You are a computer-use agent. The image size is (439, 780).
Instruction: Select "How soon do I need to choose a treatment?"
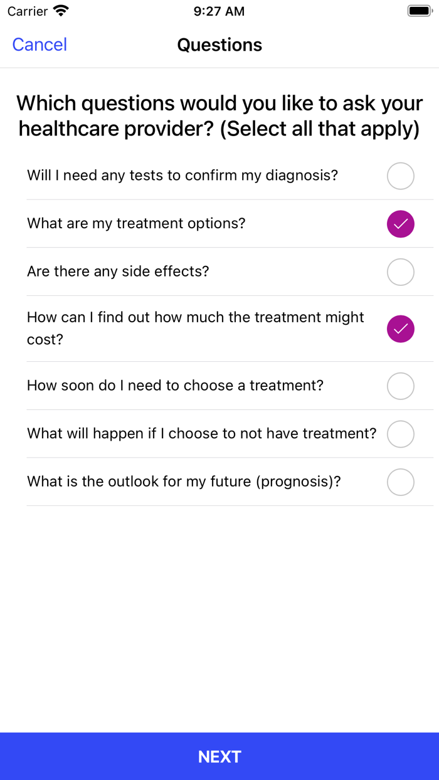400,386
